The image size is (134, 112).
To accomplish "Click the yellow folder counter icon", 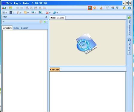I will click(x=25, y=13).
